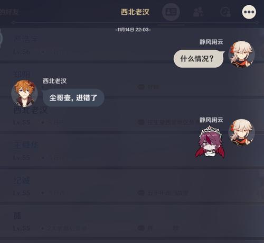
Task: Click 静风闲云's avatar beside the sticker
Action: (241, 132)
